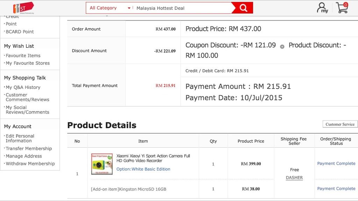Open Favourite Items in sidebar

point(23,55)
